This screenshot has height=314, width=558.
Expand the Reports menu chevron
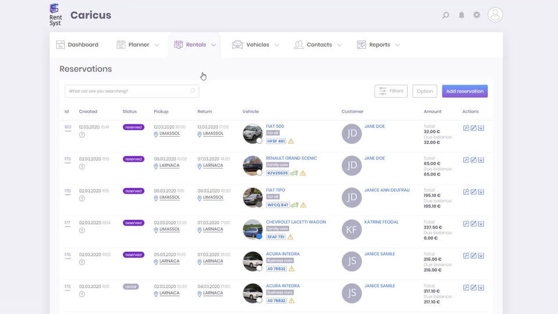click(398, 45)
